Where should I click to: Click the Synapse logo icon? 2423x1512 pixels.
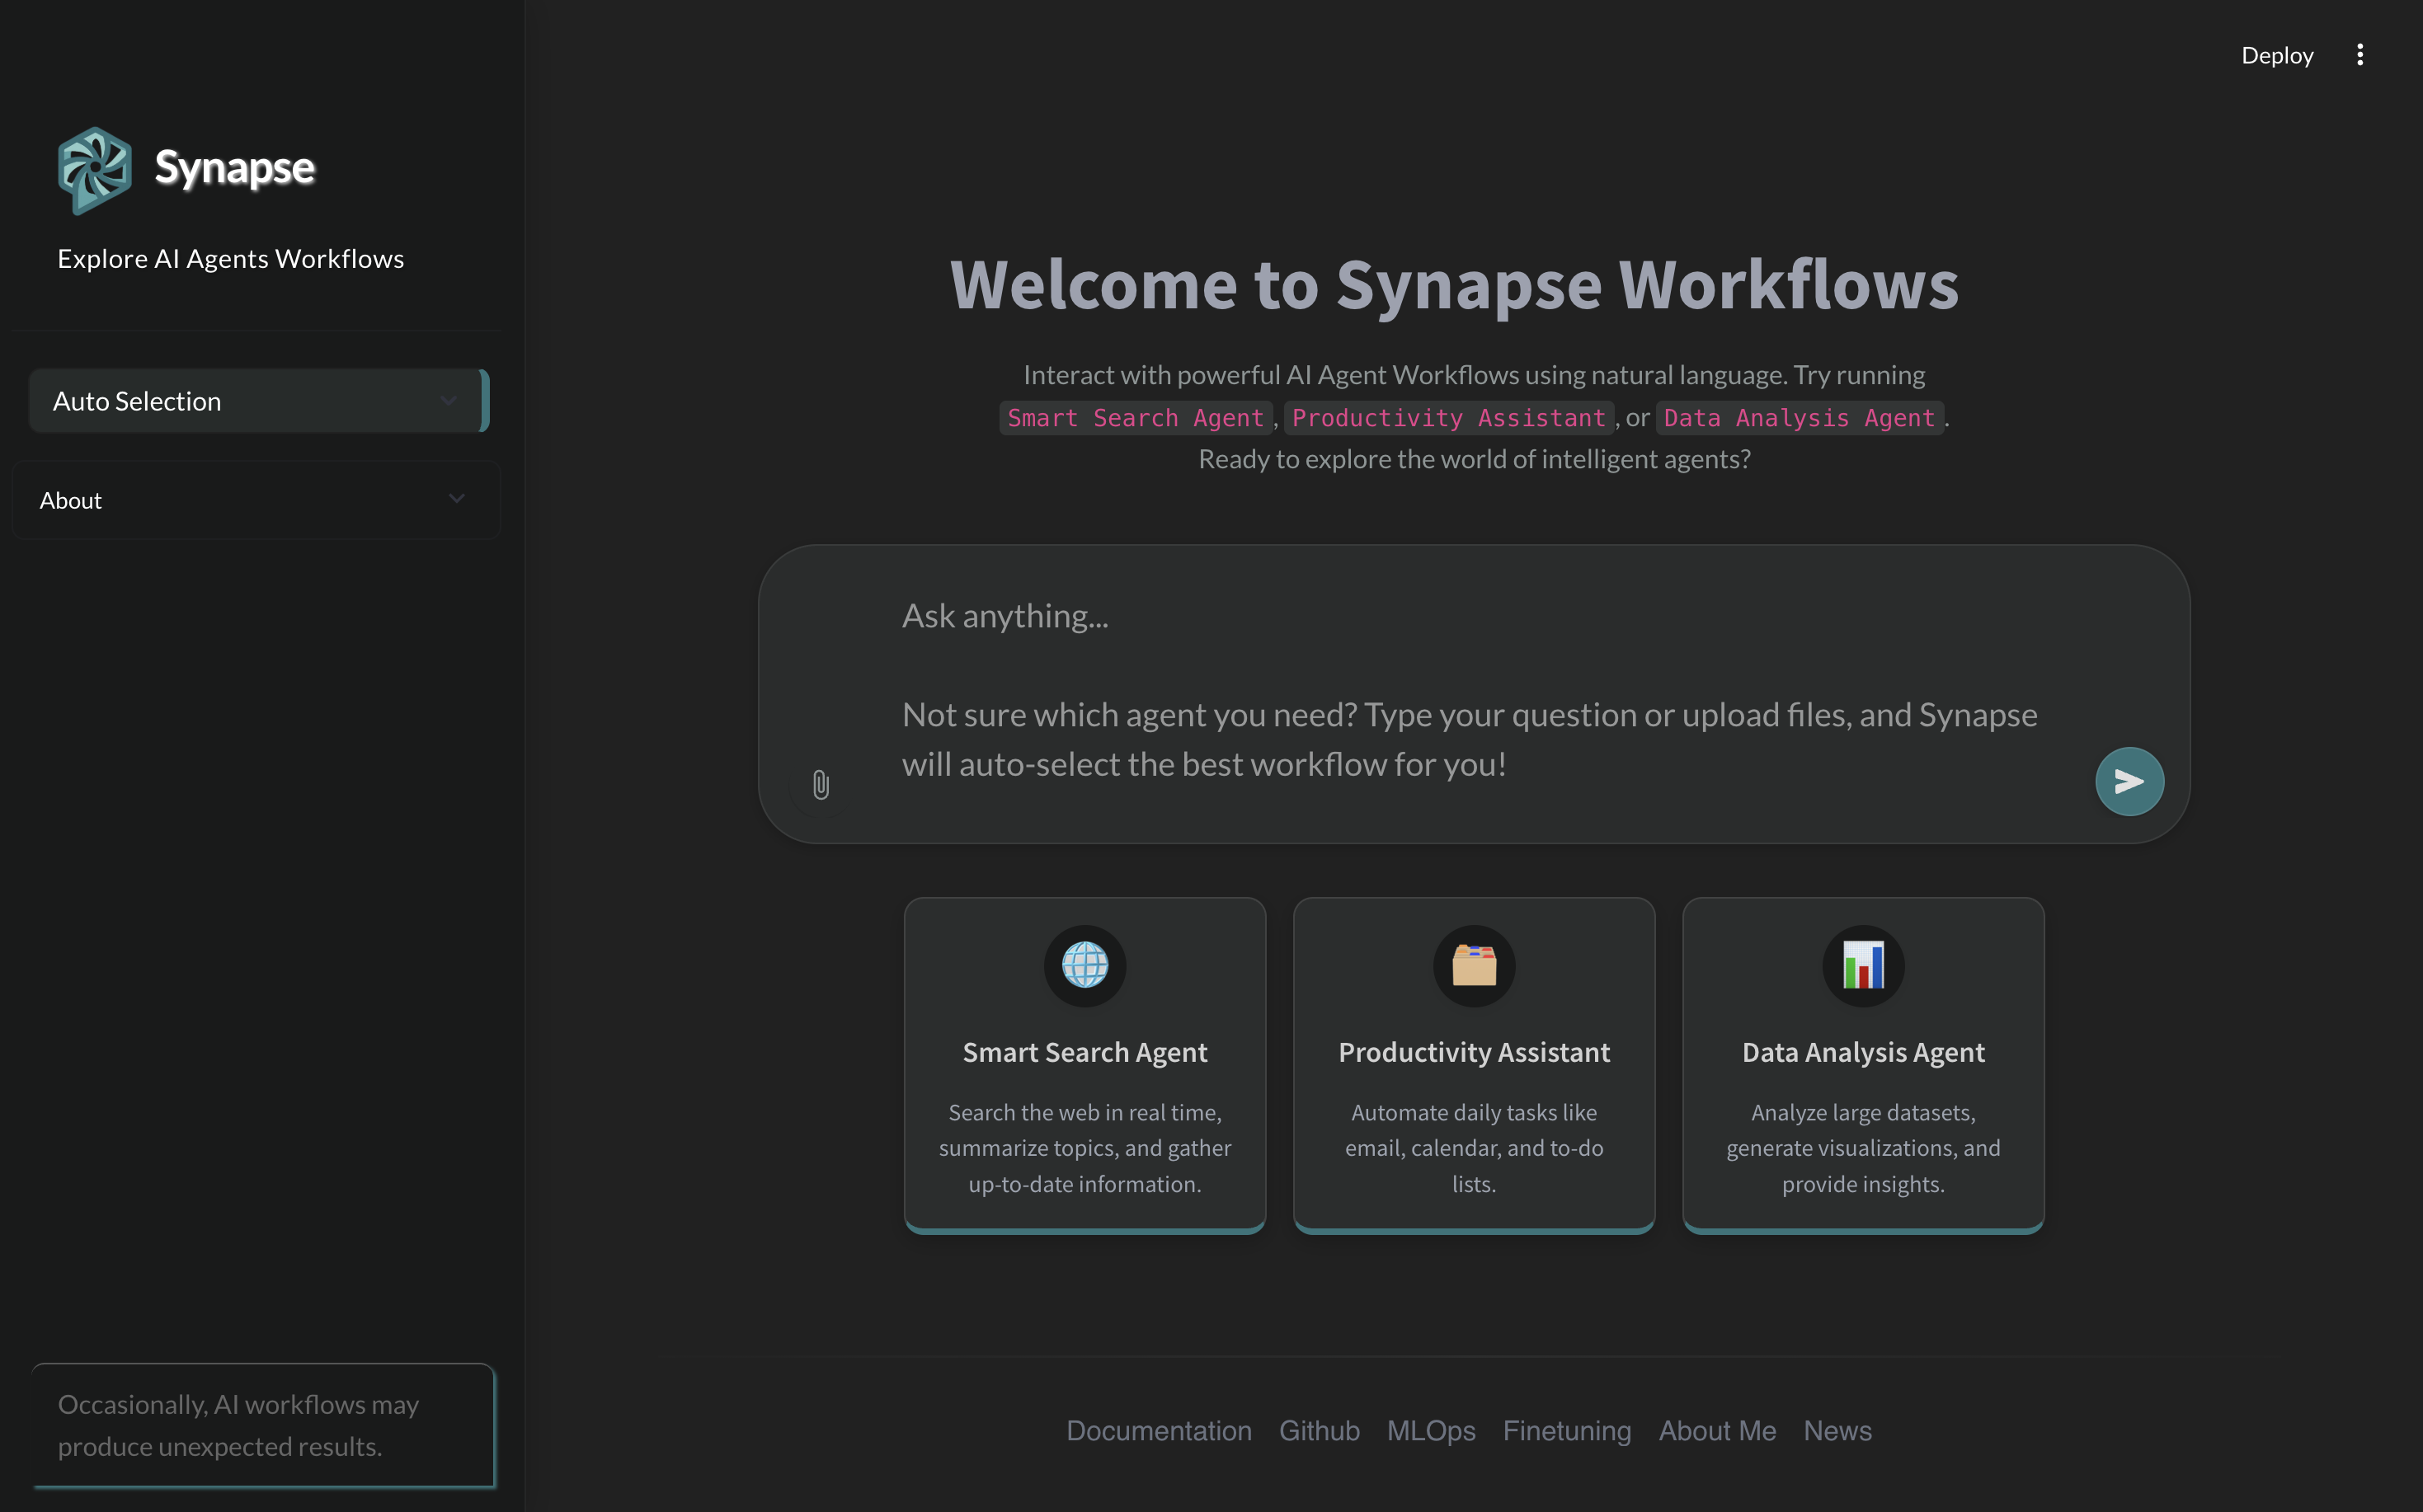[95, 169]
